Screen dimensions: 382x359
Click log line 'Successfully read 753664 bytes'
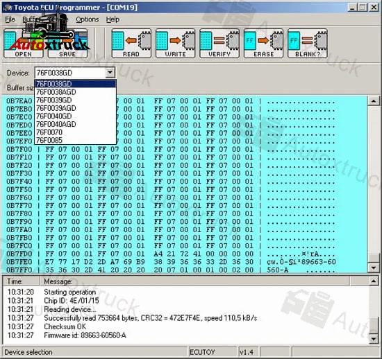pos(151,318)
